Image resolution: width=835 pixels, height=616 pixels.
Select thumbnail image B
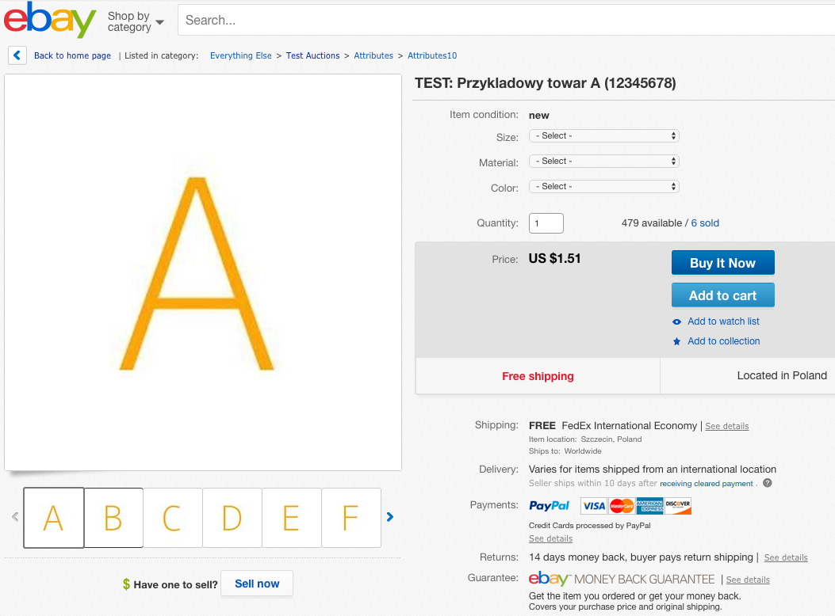click(x=113, y=517)
